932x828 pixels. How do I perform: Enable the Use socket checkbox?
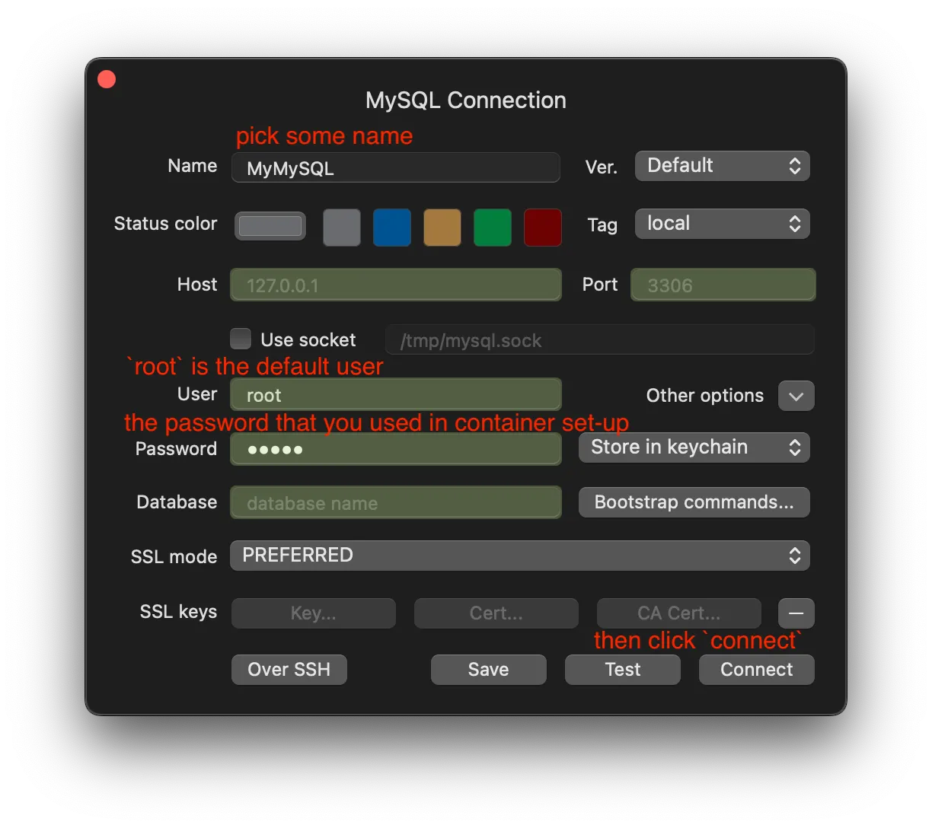tap(241, 339)
